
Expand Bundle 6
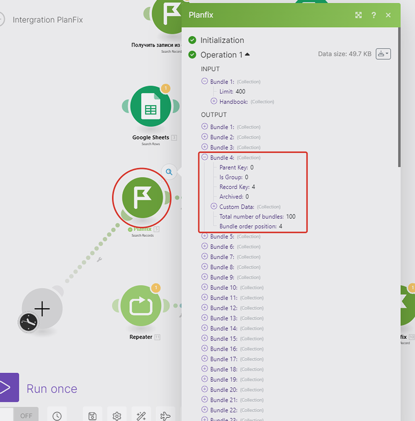tap(205, 246)
